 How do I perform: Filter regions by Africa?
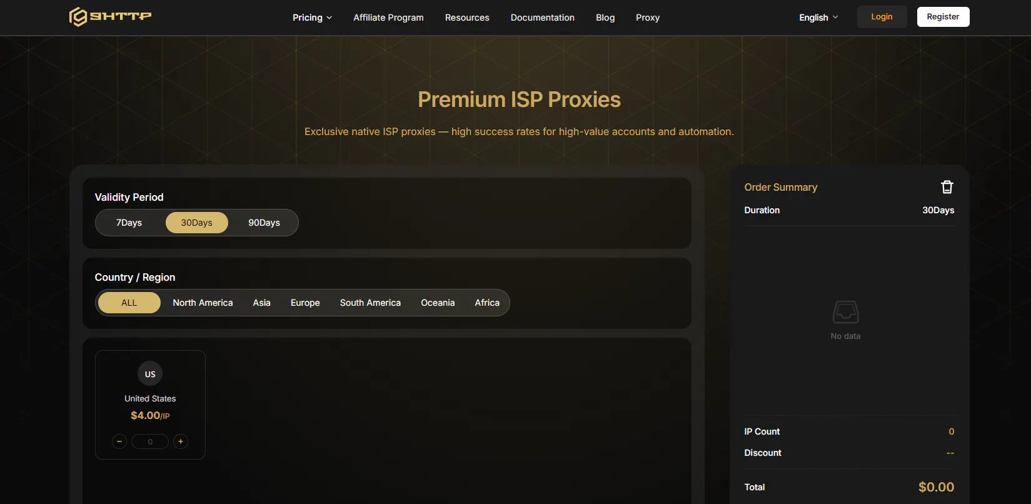487,303
